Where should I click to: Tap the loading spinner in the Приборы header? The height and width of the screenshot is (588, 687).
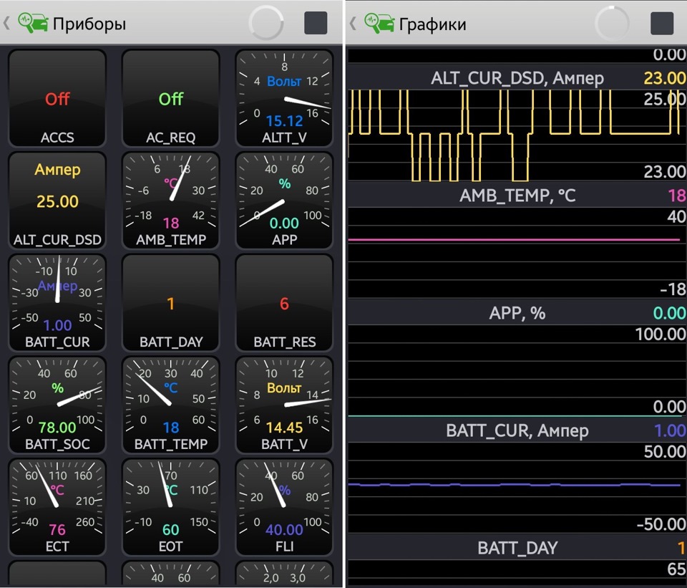[x=266, y=23]
